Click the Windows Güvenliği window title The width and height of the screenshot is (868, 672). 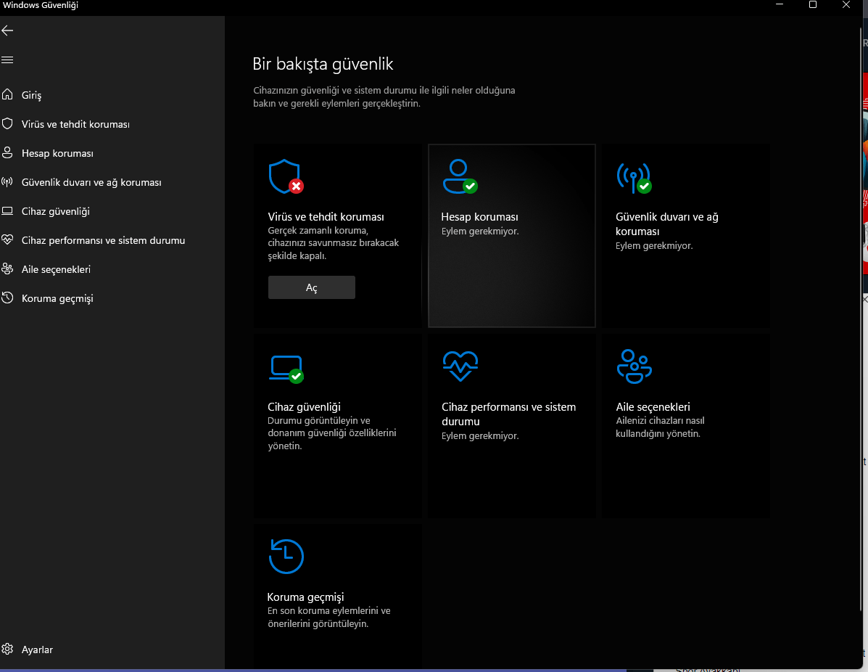[x=41, y=5]
